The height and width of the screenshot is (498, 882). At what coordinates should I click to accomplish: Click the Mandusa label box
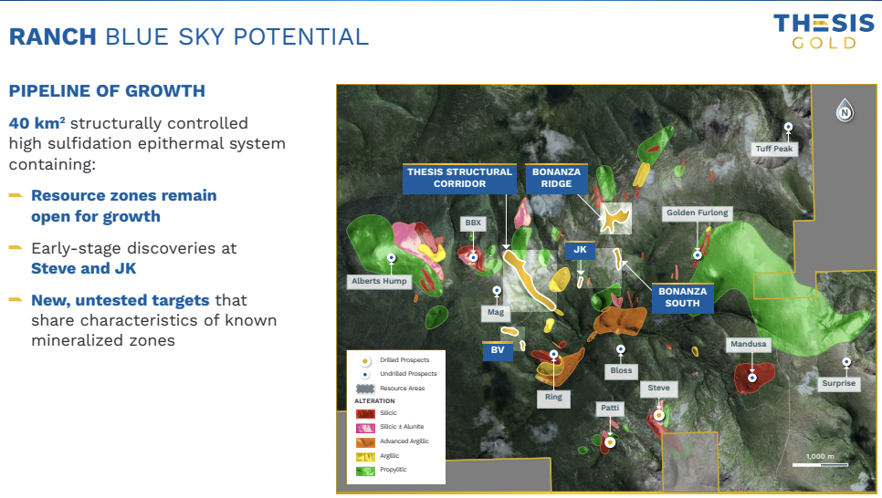coord(748,344)
